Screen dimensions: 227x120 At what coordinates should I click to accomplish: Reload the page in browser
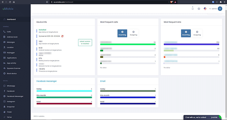coord(10,2)
